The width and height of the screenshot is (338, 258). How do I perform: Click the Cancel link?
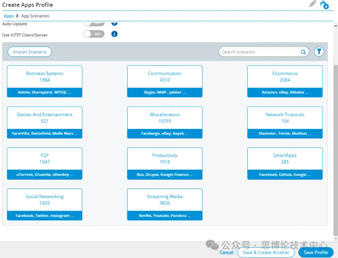click(x=226, y=253)
